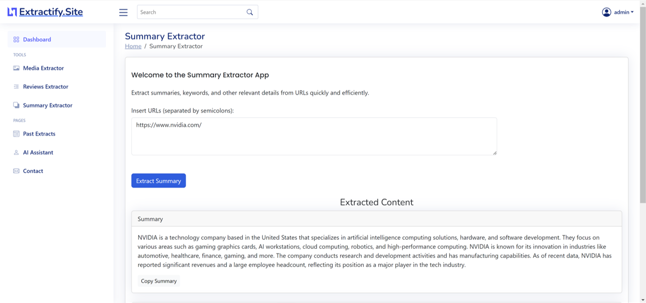
Task: Toggle the sidebar hamburger menu
Action: [123, 12]
